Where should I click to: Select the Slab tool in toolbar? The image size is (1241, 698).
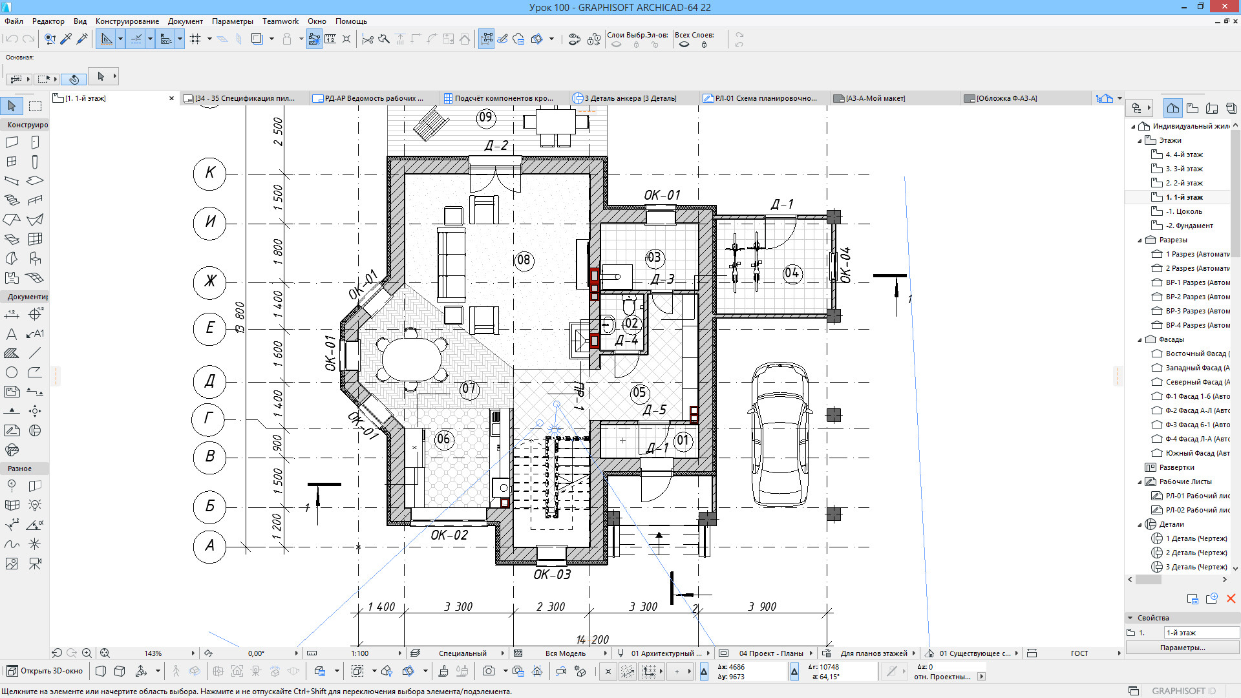click(x=34, y=181)
